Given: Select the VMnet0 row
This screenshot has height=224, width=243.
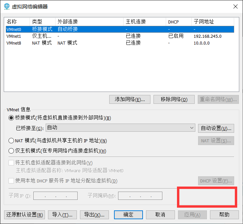Looking at the screenshot, I should click(120, 29).
